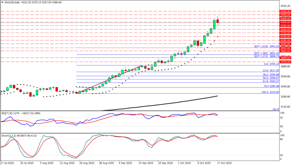292x165 pixels.
Task: Click the 17 Oct 2025 date label
Action: point(224,162)
